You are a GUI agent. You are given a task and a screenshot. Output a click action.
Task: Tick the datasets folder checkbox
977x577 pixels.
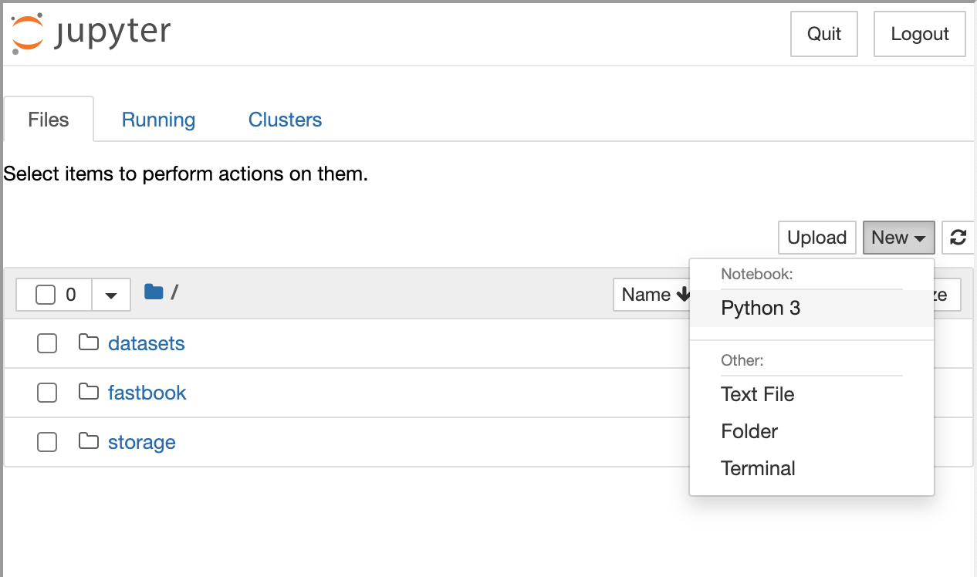(x=47, y=343)
